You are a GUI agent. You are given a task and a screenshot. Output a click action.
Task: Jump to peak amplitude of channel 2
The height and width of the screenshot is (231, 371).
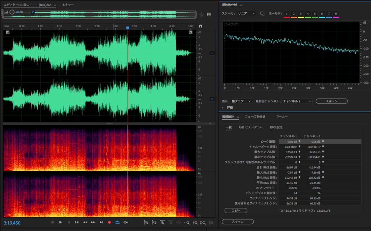click(x=323, y=141)
